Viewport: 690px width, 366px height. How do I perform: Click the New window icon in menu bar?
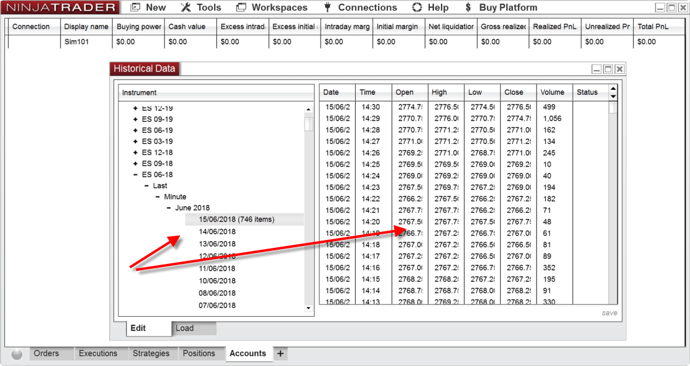[x=136, y=7]
